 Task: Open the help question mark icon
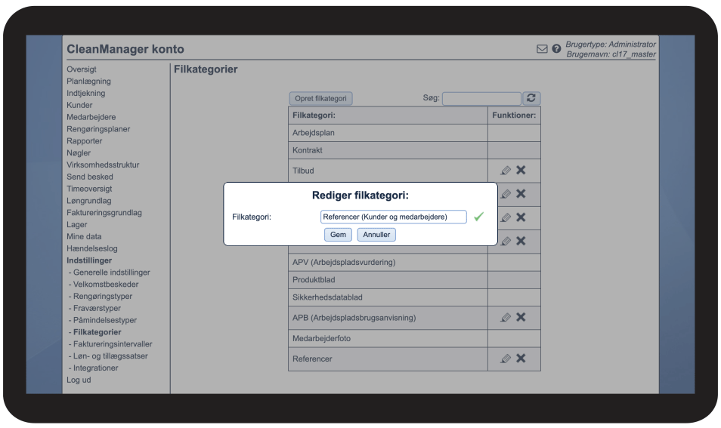556,48
